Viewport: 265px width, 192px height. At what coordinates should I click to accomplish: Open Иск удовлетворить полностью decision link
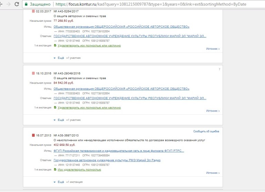(x=79, y=170)
